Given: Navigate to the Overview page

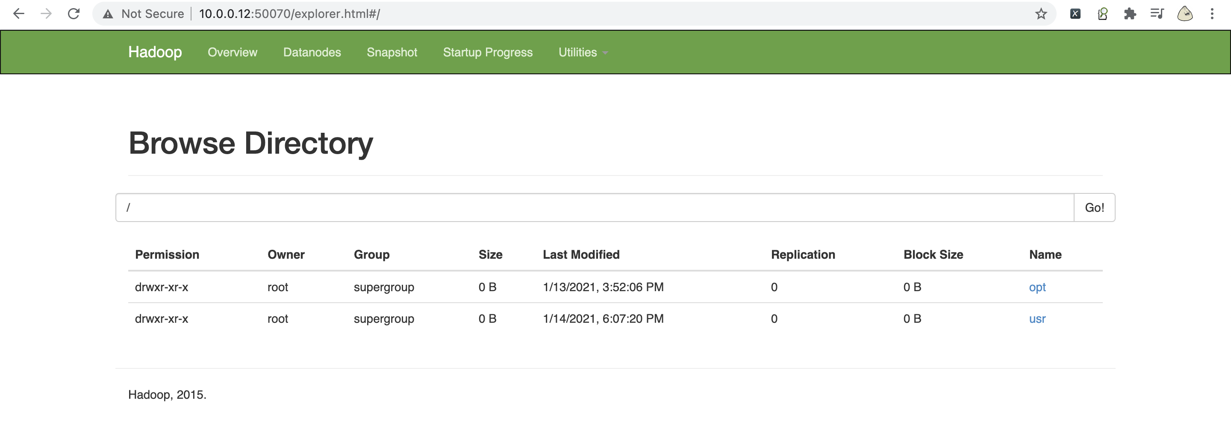Looking at the screenshot, I should coord(232,52).
